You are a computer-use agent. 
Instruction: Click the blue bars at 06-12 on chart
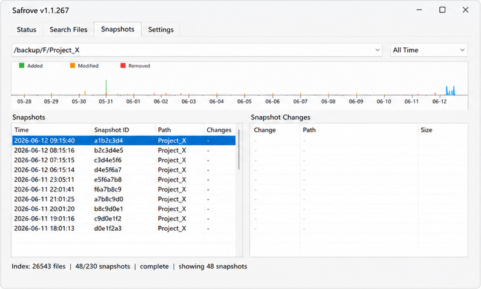tap(450, 91)
